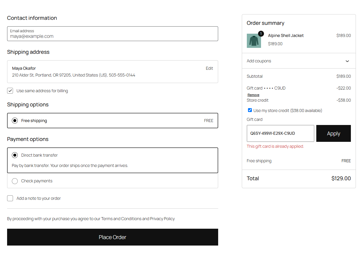Viewport: 363px width, 268px height.
Task: Click the Shipping address heading
Action: tap(28, 52)
